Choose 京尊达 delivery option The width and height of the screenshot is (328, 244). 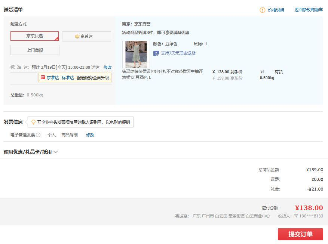(86, 36)
